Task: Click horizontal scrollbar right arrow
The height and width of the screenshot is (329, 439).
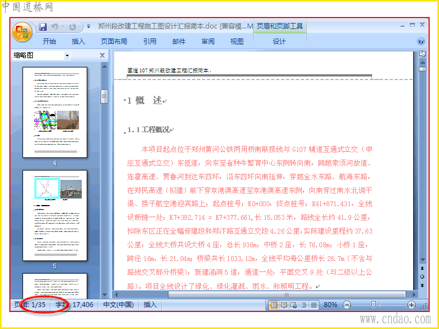Action: click(x=414, y=294)
